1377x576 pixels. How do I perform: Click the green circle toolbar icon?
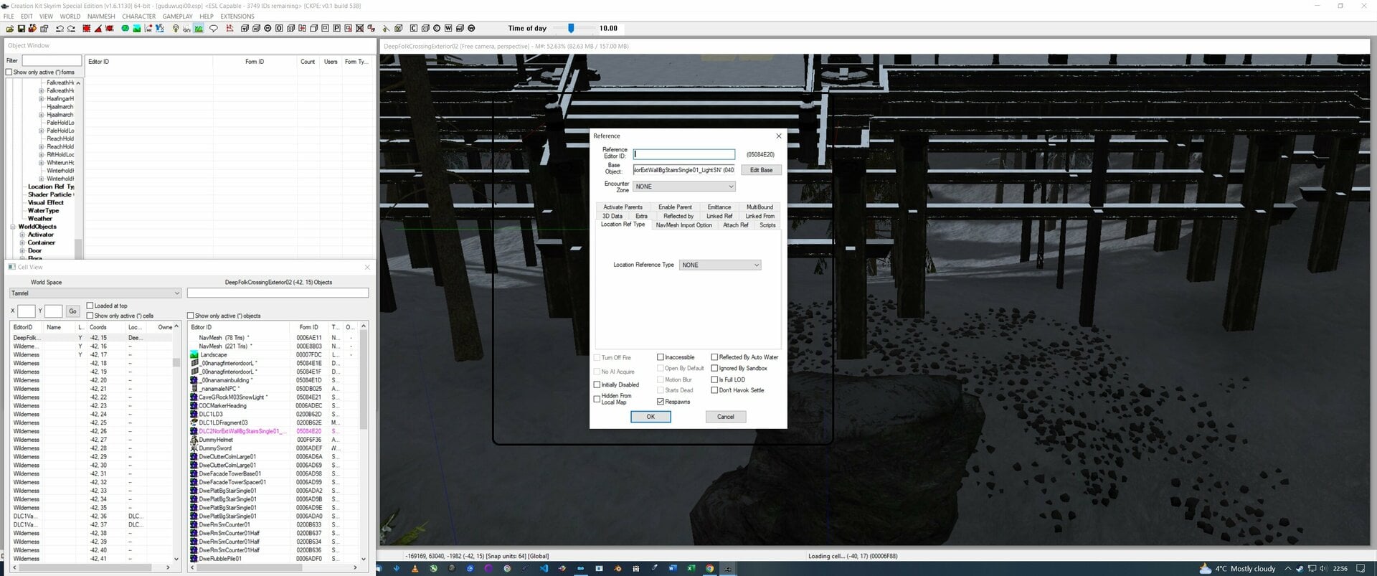[x=125, y=29]
